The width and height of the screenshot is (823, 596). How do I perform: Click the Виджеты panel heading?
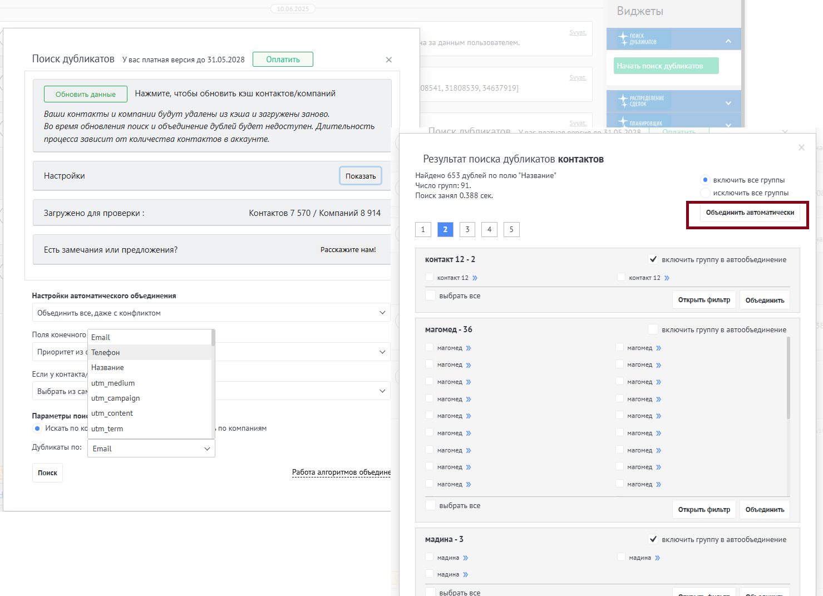(640, 11)
